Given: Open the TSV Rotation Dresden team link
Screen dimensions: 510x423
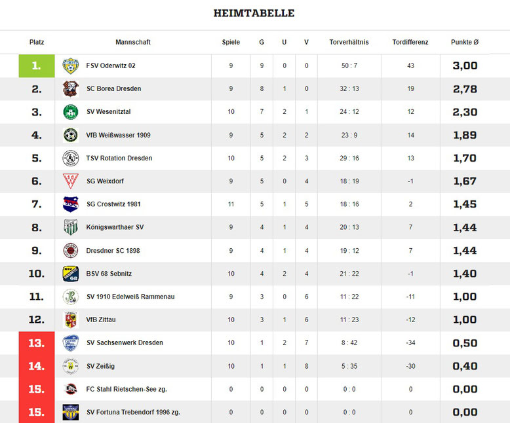Looking at the screenshot, I should 119,158.
